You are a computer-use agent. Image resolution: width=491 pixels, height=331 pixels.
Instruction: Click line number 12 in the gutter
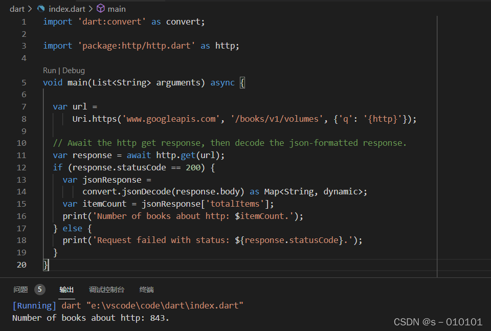(x=21, y=167)
